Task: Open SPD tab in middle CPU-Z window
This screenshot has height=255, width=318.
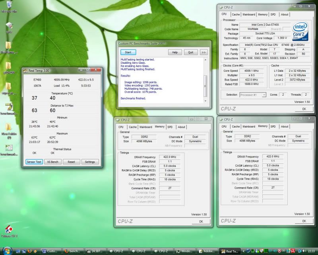Action: tap(170, 127)
